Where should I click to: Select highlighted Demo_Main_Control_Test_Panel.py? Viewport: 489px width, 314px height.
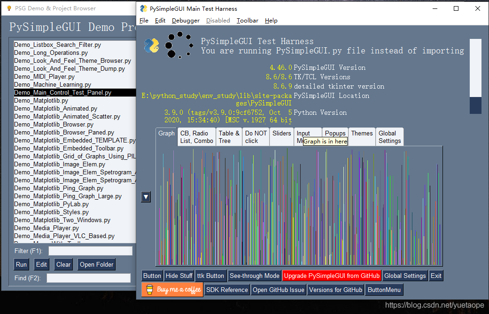75,93
